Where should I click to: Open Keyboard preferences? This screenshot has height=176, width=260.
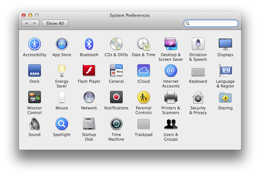coord(198,72)
